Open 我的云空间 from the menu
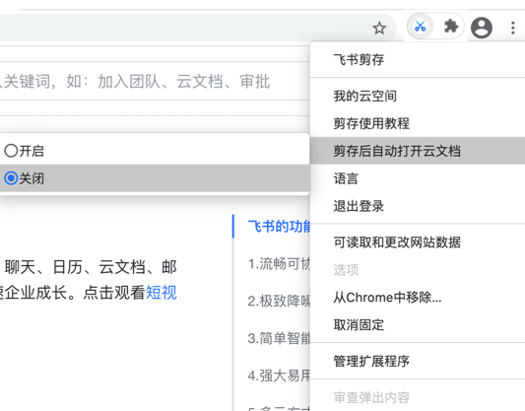This screenshot has width=525, height=411. (418, 97)
